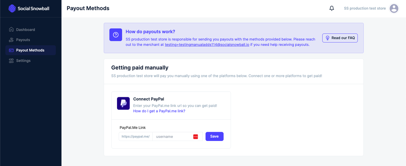Click the Payouts sidebar icon
406x166 pixels.
click(11, 40)
